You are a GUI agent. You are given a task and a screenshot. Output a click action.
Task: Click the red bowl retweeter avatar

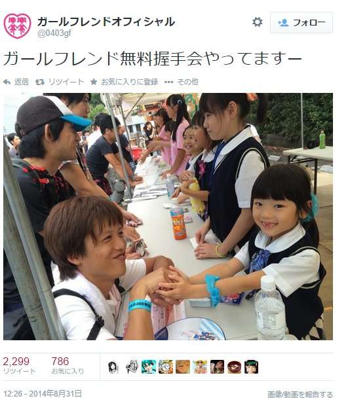(x=234, y=367)
